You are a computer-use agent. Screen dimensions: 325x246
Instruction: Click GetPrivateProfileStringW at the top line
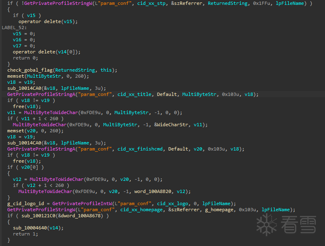[x=58, y=3]
